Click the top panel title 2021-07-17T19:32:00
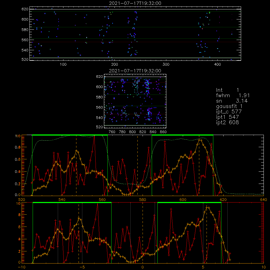Image resolution: width=270 pixels, height=270 pixels. coord(135,3)
